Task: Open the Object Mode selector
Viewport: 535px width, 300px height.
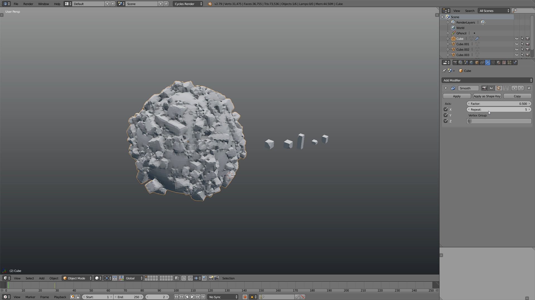Action: tap(77, 278)
